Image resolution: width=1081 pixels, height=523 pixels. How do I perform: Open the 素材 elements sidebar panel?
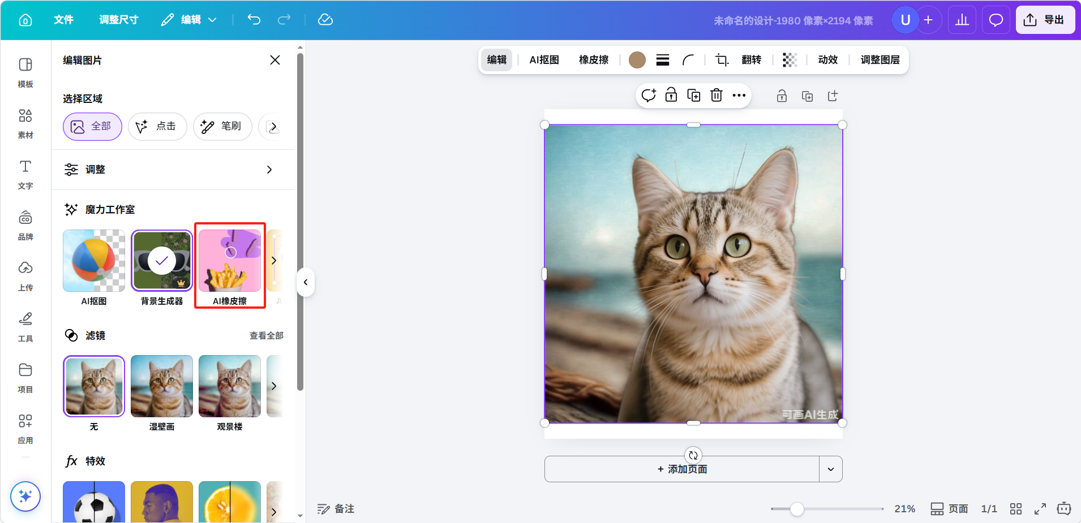click(x=25, y=123)
